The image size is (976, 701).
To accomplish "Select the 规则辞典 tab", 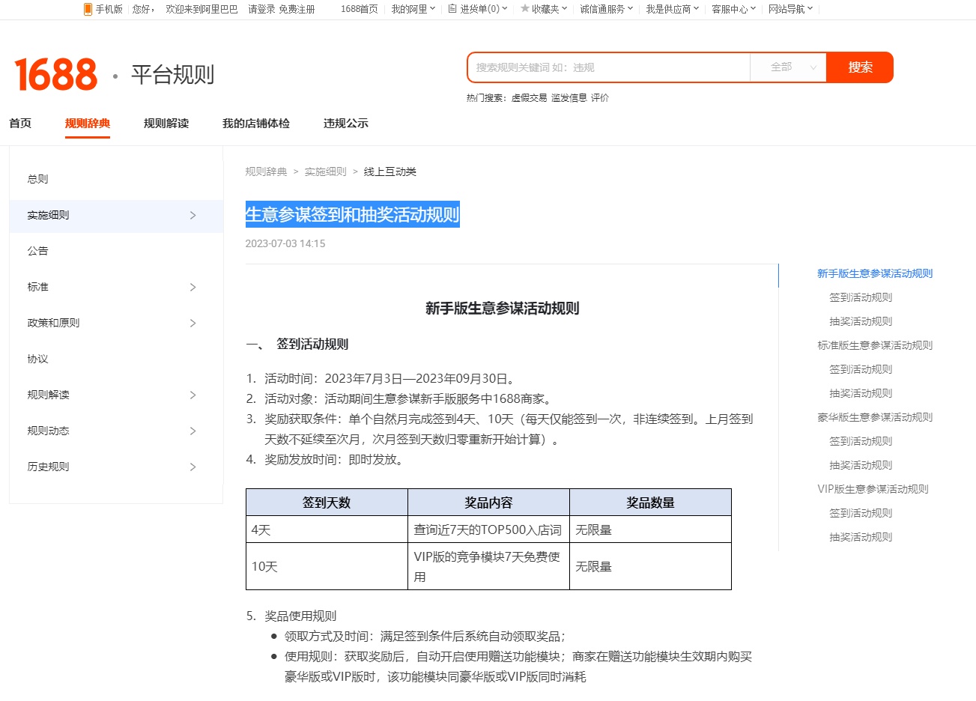I will coord(88,124).
